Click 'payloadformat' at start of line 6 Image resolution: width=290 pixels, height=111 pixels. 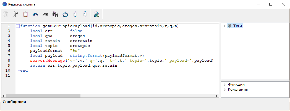pyautogui.click(x=46, y=50)
